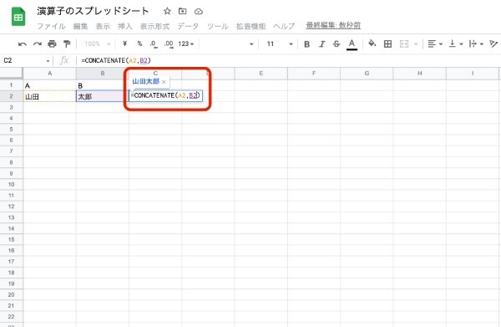Image resolution: width=501 pixels, height=327 pixels.
Task: View cloud save status icon
Action: pos(199,12)
